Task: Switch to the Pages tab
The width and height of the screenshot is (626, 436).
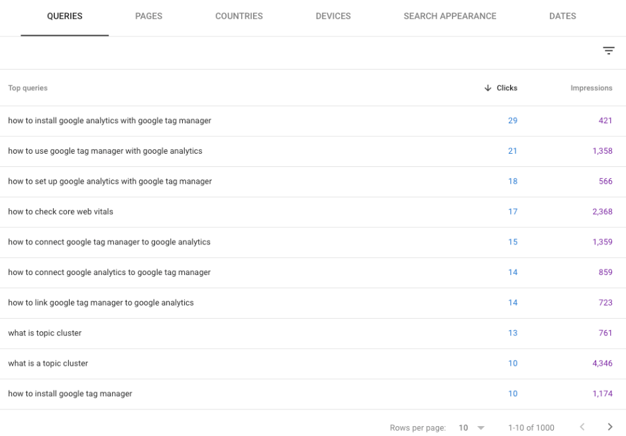Action: coord(148,17)
